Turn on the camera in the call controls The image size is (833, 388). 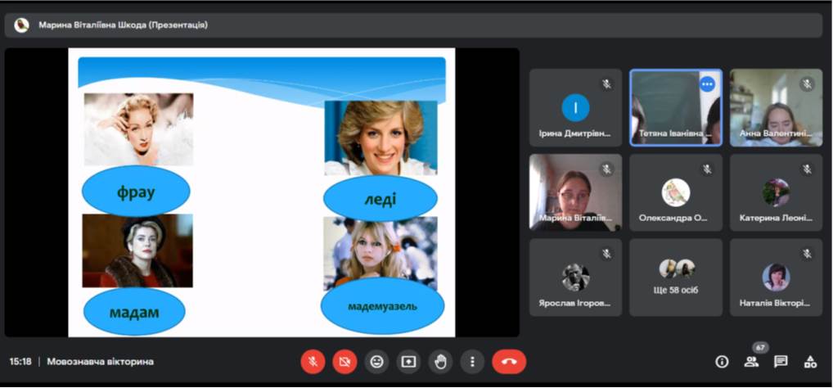344,362
